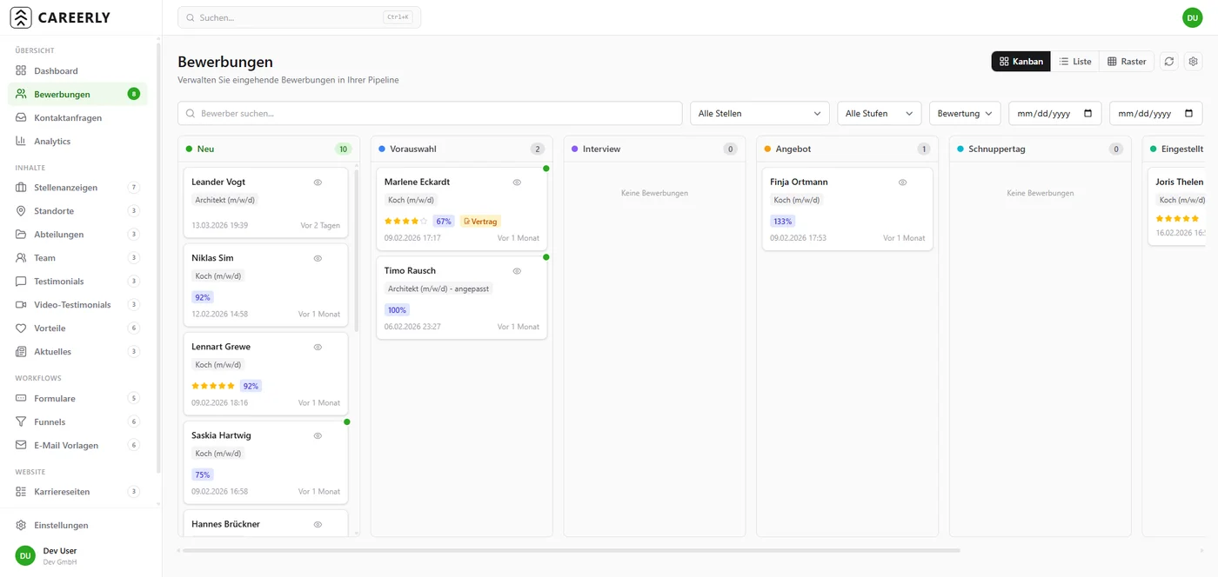Open the Dashboard page via its icon
This screenshot has height=577, width=1218.
(x=22, y=71)
